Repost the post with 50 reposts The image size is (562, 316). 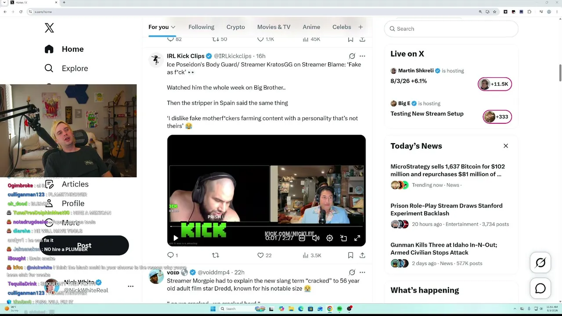click(x=220, y=39)
